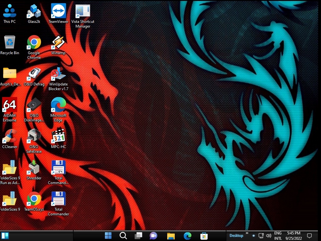This screenshot has width=321, height=241.
Task: Open the network status tray icon
Action: pyautogui.click(x=261, y=236)
